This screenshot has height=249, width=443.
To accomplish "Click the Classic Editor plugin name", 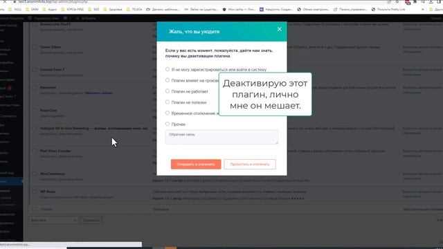I will pyautogui.click(x=51, y=47).
